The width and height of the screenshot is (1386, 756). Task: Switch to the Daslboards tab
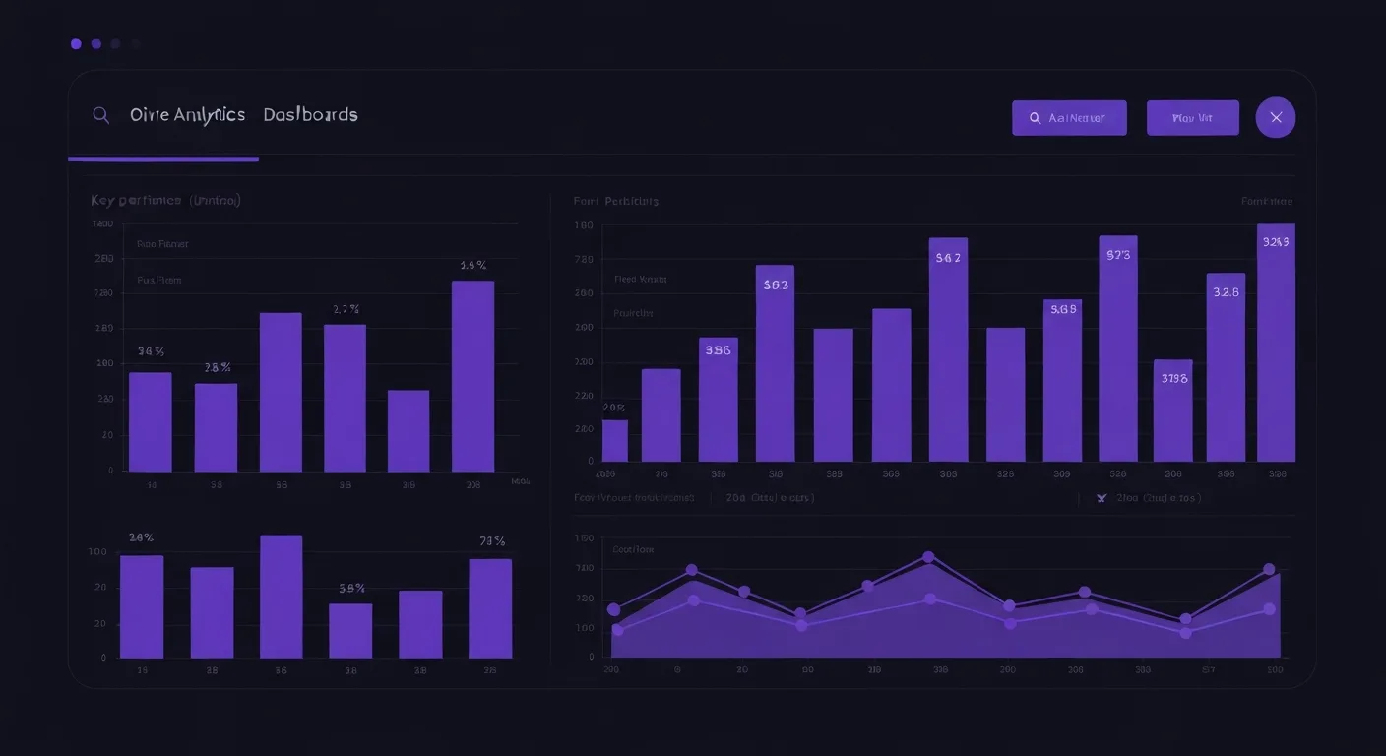click(310, 115)
